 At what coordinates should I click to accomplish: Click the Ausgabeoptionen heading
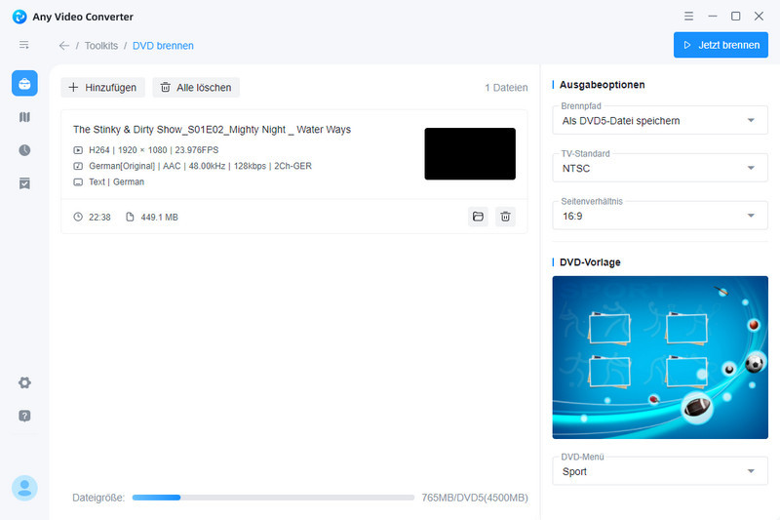coord(602,85)
